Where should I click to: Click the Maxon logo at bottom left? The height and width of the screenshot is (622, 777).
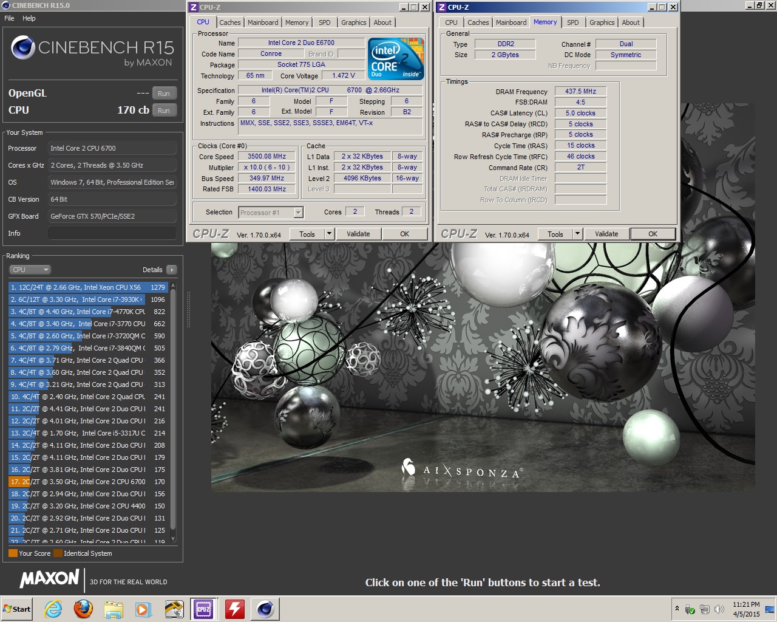coord(49,578)
